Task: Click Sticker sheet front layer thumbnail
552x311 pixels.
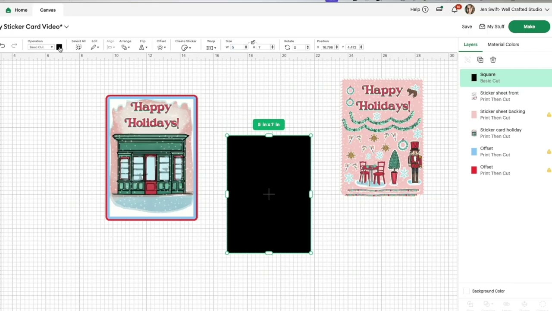Action: [474, 96]
